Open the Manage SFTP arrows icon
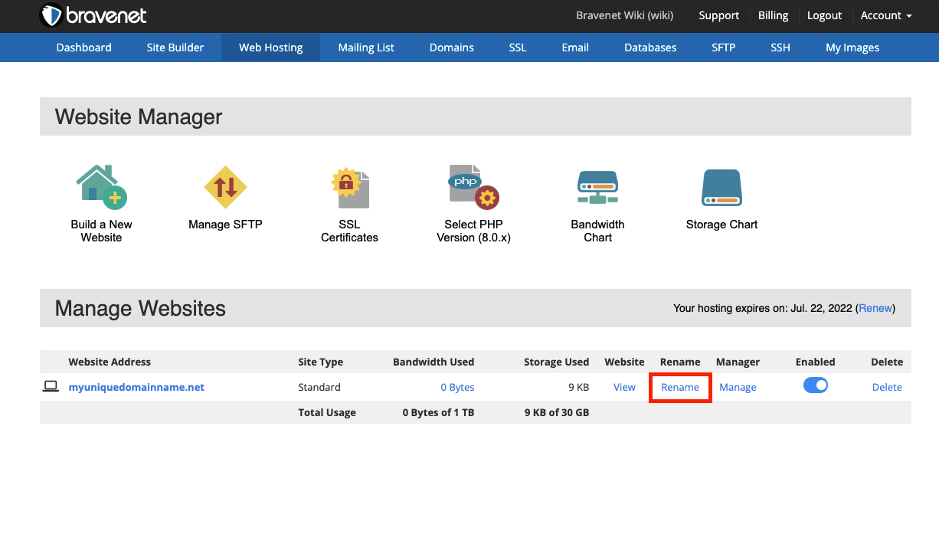The height and width of the screenshot is (541, 939). tap(225, 187)
